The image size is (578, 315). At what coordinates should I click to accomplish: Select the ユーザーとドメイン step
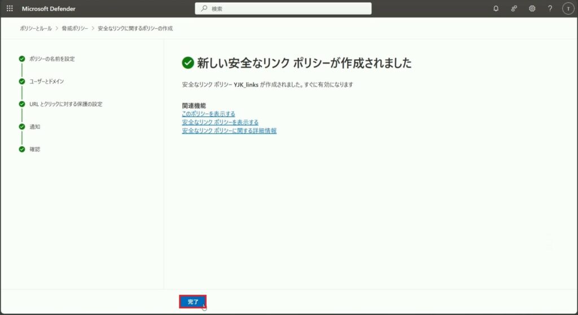click(x=46, y=81)
